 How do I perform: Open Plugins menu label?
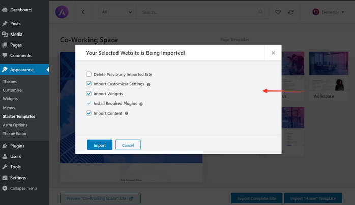point(17,146)
